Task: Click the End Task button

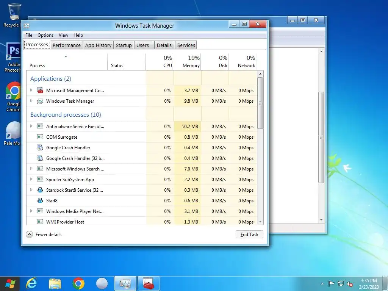Action: click(249, 234)
